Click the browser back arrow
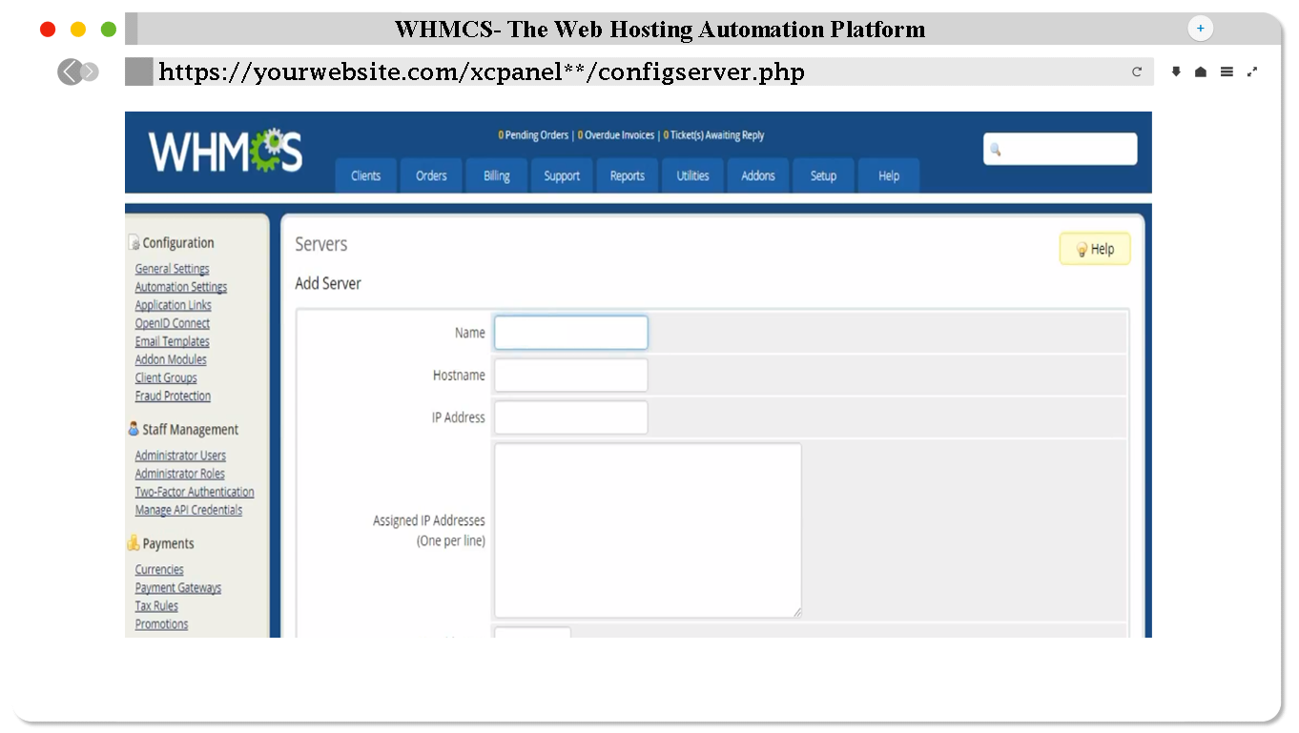 coord(69,71)
